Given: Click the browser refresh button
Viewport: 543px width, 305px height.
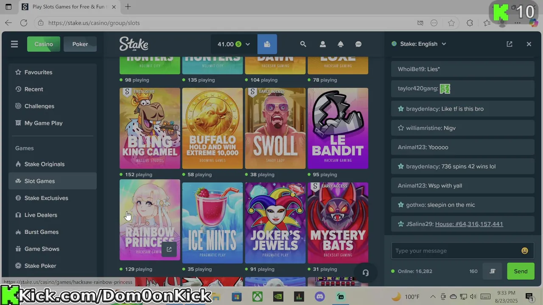Looking at the screenshot, I should pyautogui.click(x=24, y=23).
